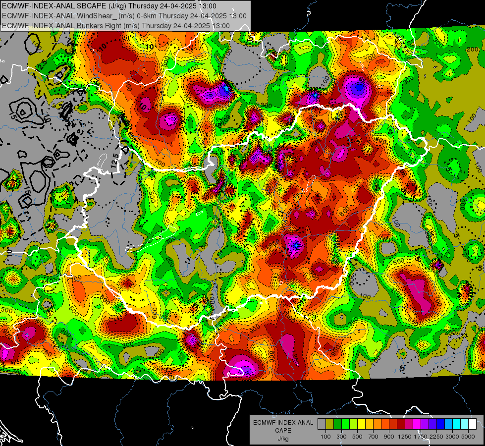Click the WindShear 0-6km header line
Screen dimensions: 485x446
[124, 16]
